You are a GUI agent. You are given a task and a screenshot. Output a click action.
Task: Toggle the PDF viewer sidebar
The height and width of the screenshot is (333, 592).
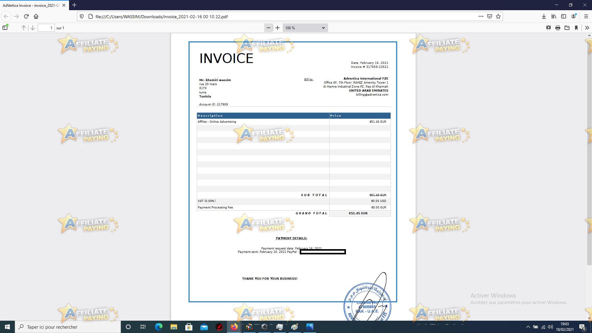(x=5, y=28)
